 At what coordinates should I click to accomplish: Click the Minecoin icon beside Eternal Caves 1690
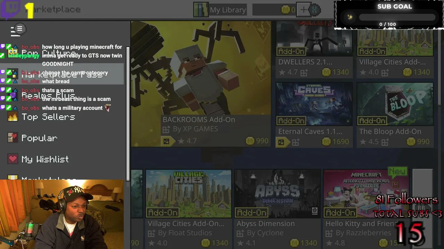tap(326, 142)
